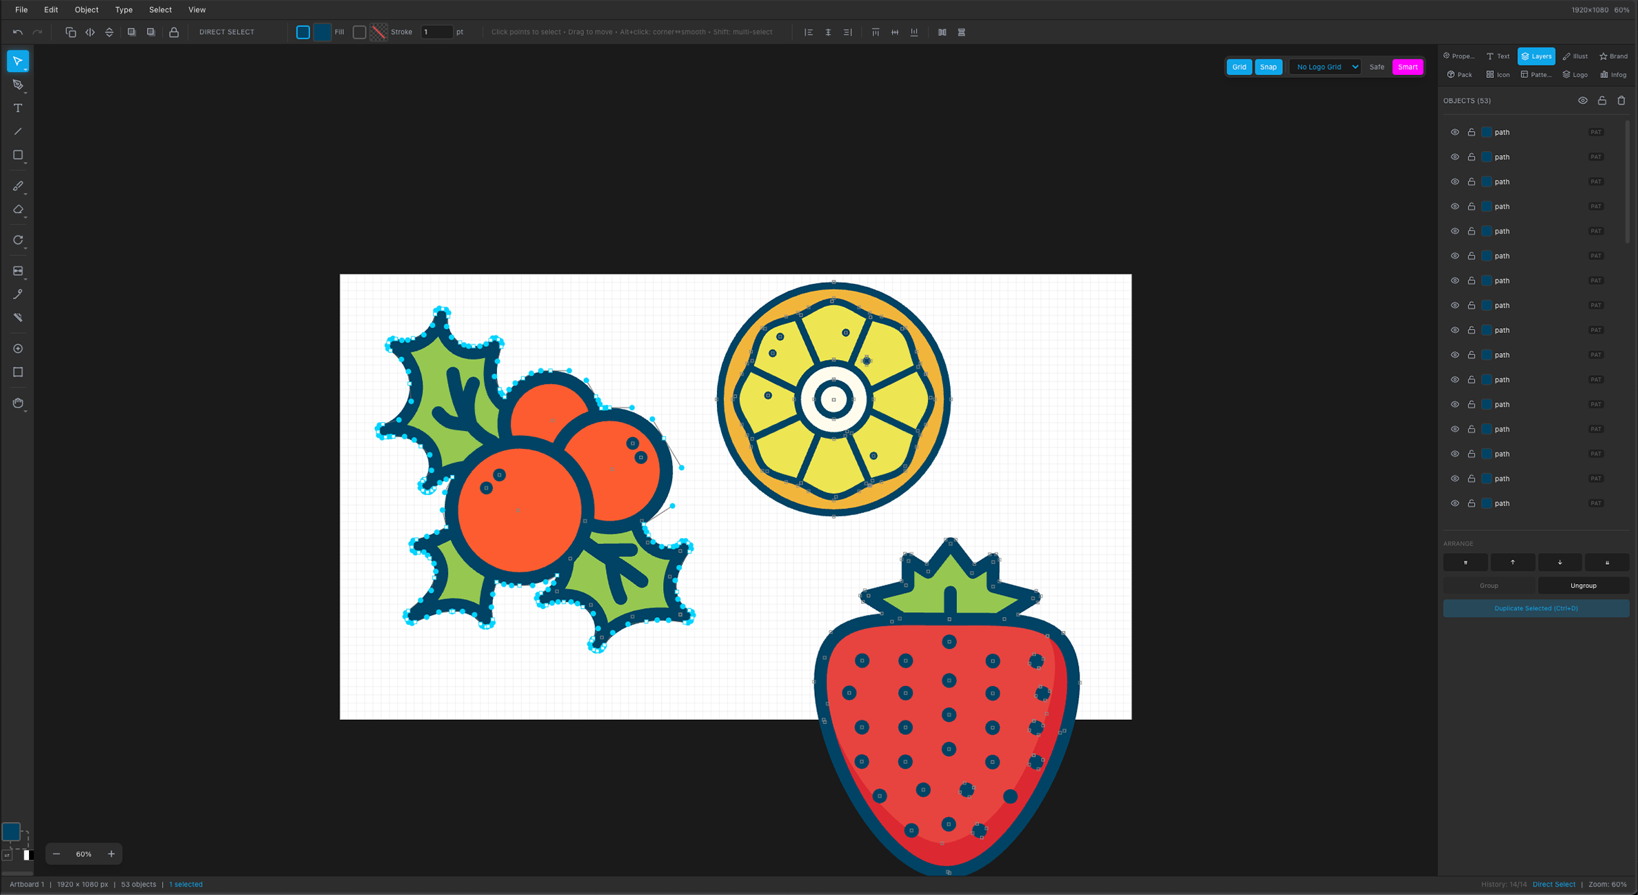Open the Object menu
Image resolution: width=1638 pixels, height=895 pixels.
pos(86,10)
